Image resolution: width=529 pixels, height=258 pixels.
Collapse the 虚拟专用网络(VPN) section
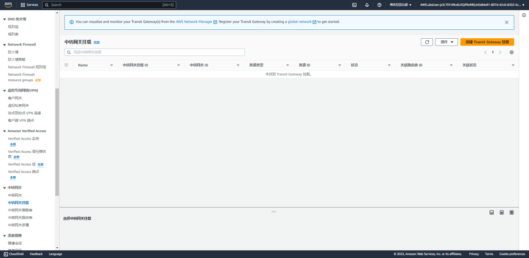pos(5,91)
